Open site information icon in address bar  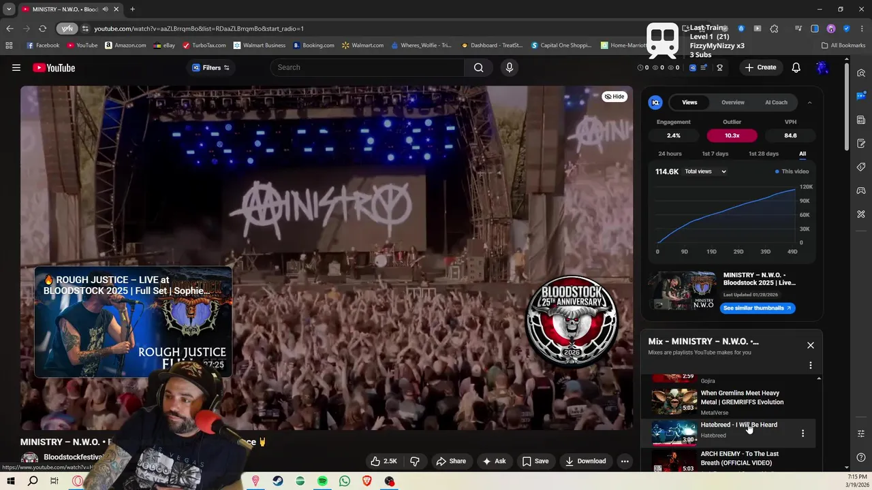(x=85, y=29)
